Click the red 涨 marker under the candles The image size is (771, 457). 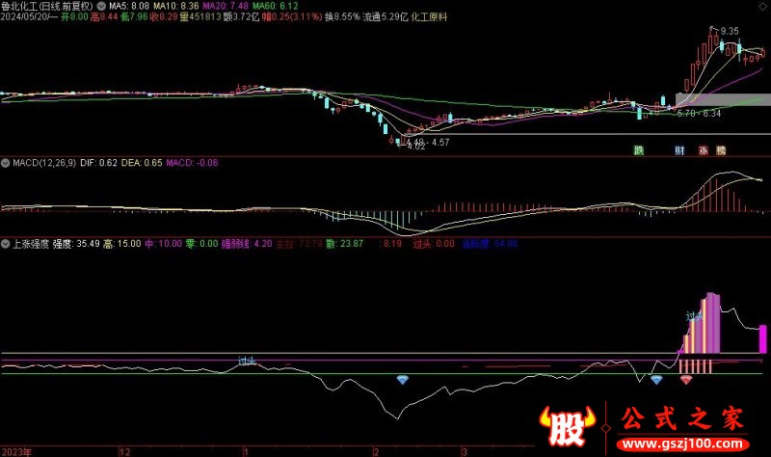704,150
